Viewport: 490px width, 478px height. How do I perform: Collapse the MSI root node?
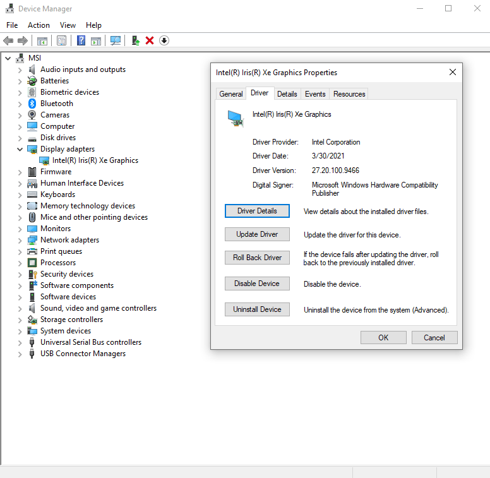[8, 58]
